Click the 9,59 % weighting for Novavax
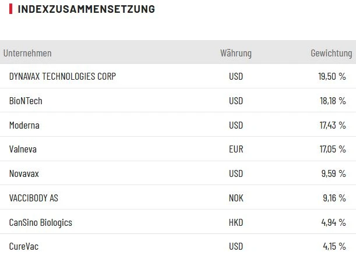356x259 pixels. [333, 174]
